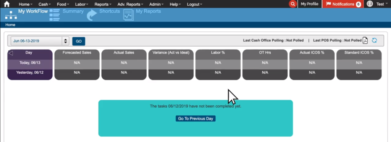Open the Reports dropdown menu
The height and width of the screenshot is (142, 391).
[x=103, y=4]
